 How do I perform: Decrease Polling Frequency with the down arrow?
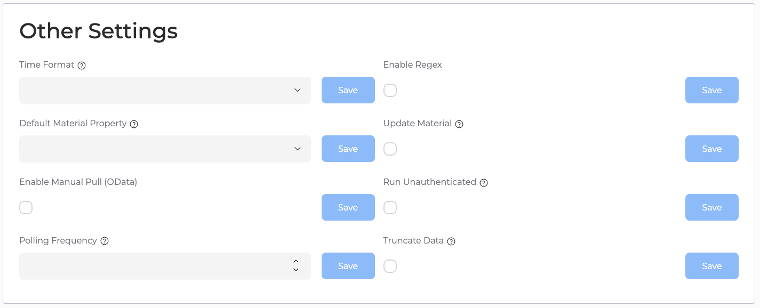click(296, 270)
